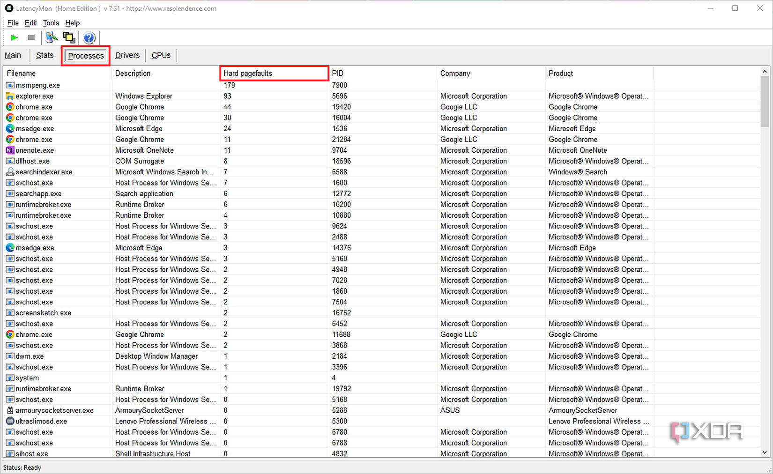Select the searchapp.exe row
The height and width of the screenshot is (474, 773).
tap(382, 193)
